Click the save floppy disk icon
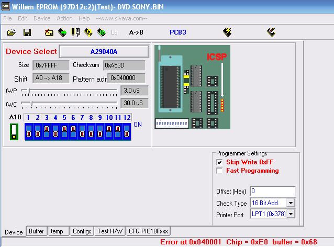Screen dimensions: 334x247 27,32
